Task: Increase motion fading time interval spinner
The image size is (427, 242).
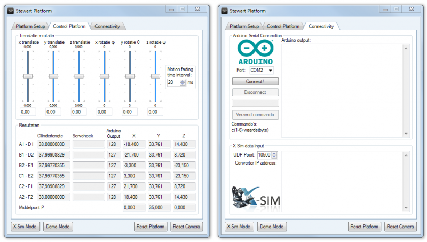Action: tap(183, 81)
